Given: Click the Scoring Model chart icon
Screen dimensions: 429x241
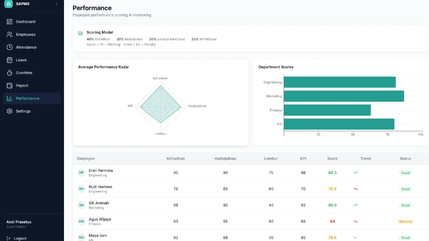Looking at the screenshot, I should [81, 33].
